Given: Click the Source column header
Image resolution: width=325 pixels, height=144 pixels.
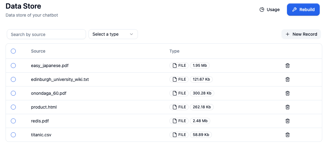Looking at the screenshot, I should [38, 51].
